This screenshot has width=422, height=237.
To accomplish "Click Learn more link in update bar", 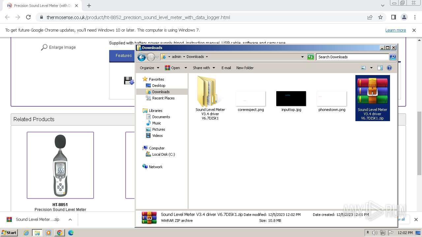I will click(x=396, y=30).
